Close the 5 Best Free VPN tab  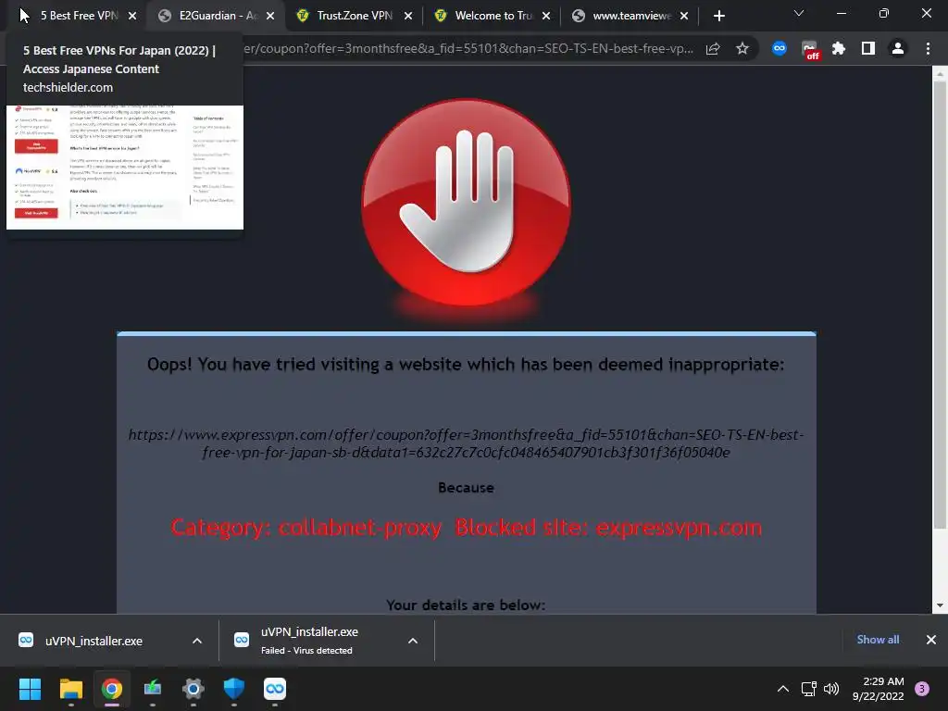[x=132, y=17]
